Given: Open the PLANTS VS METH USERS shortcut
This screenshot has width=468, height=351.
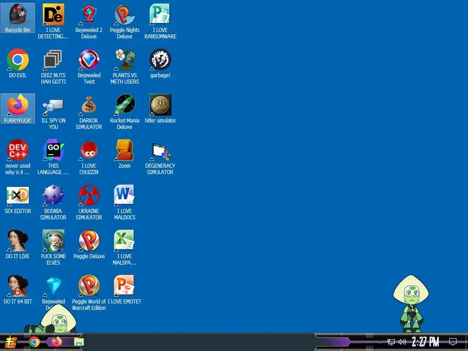Looking at the screenshot, I should click(124, 67).
